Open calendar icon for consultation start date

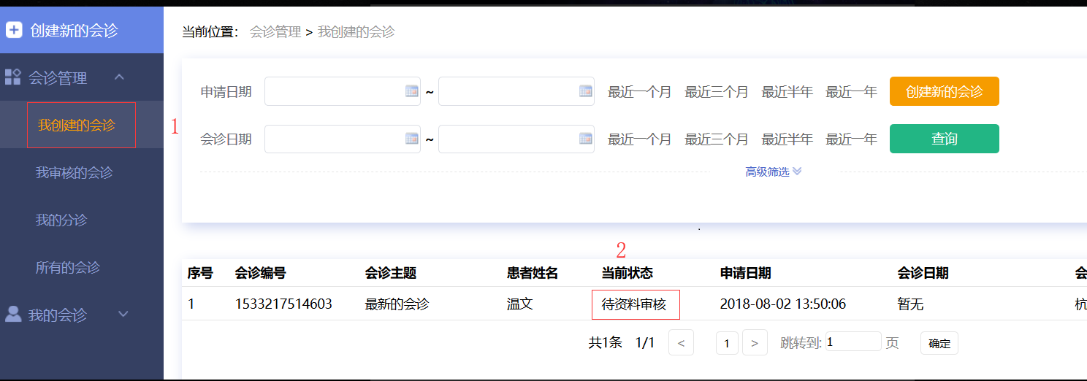pyautogui.click(x=411, y=139)
